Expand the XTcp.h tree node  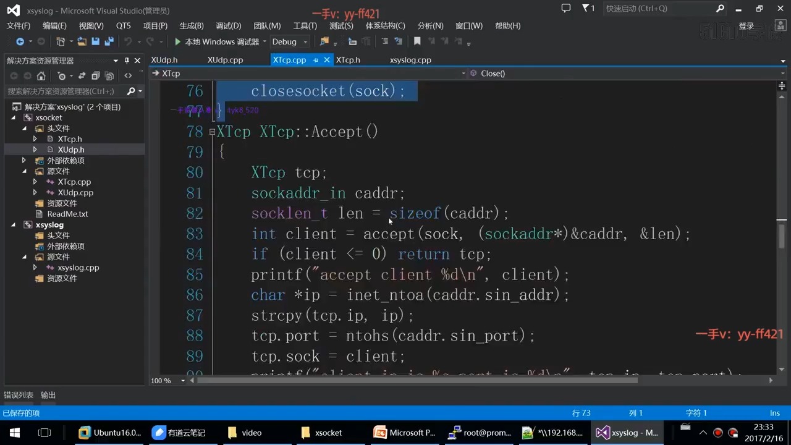(35, 139)
